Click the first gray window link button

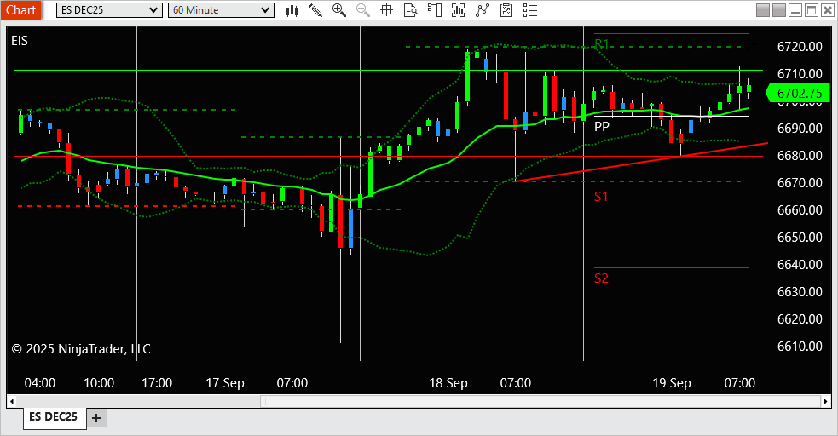(x=763, y=10)
